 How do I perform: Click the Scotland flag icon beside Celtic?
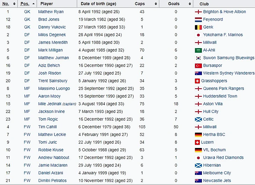click(x=198, y=119)
